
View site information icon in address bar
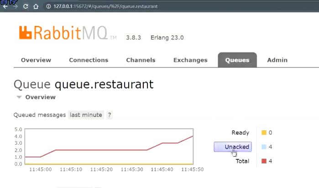pyautogui.click(x=48, y=6)
